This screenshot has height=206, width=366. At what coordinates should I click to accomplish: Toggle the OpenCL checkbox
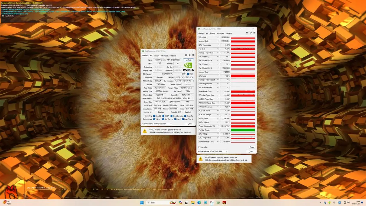pos(154,116)
